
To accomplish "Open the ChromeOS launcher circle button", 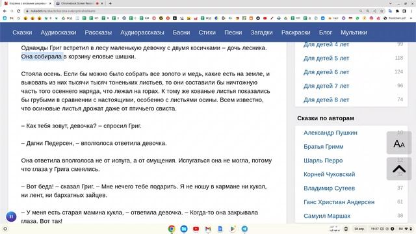I will coord(5,229).
